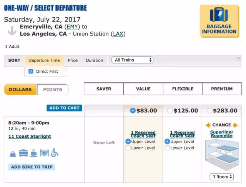Click the wheelchair accessibility icon
The height and width of the screenshot is (187, 246).
55,153
